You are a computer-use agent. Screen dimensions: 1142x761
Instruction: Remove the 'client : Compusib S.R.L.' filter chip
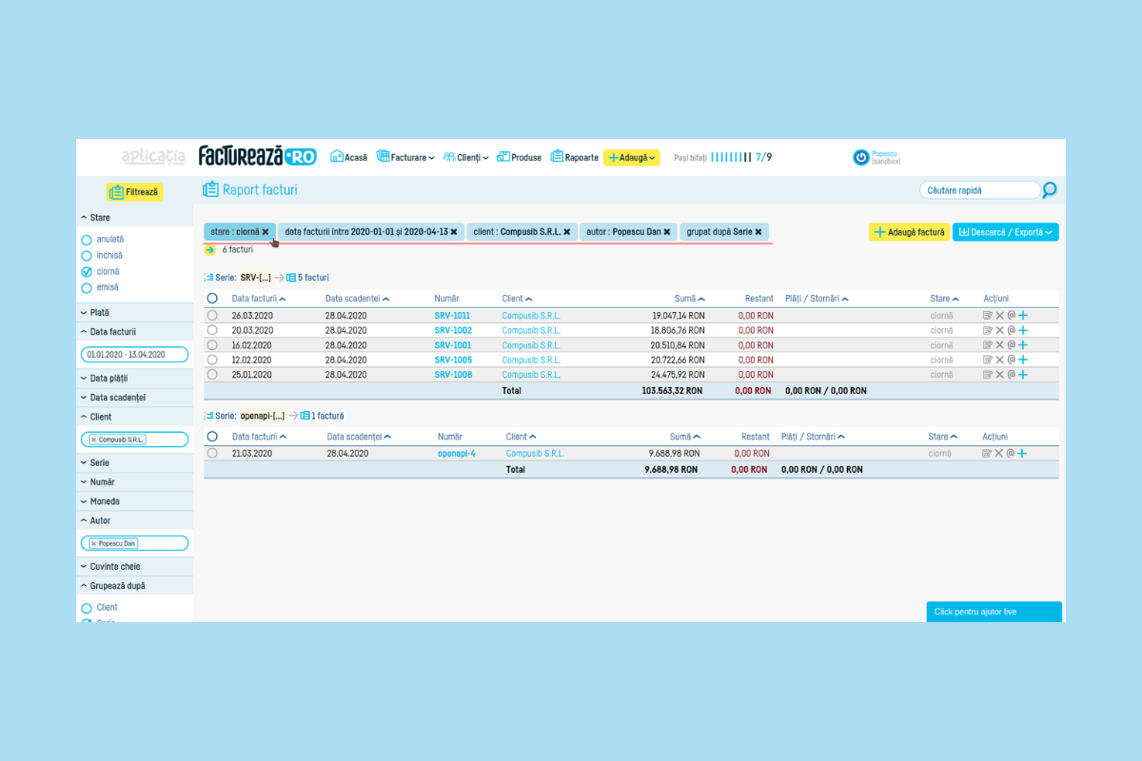(567, 232)
